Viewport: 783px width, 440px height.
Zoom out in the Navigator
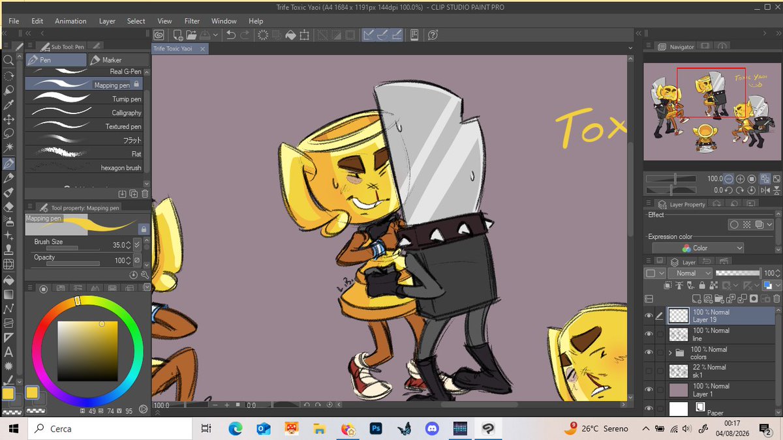(729, 179)
